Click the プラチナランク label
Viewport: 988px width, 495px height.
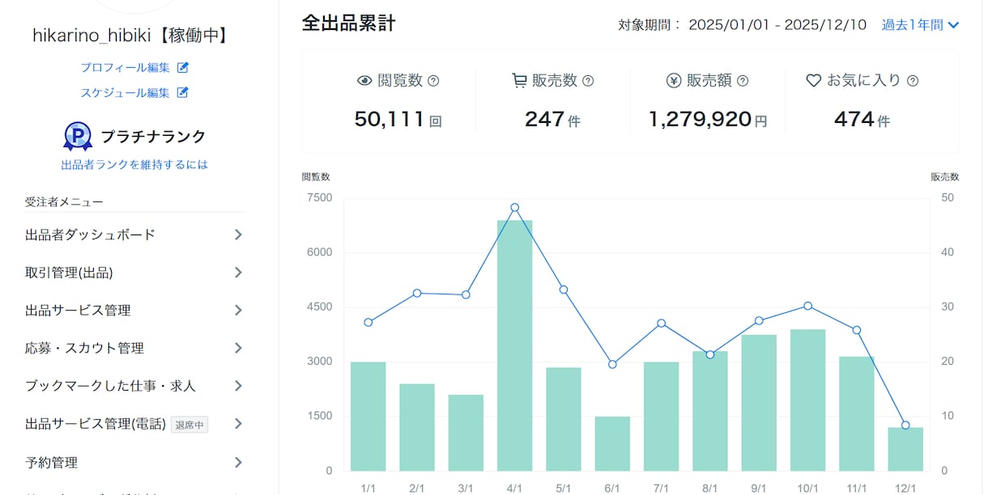pyautogui.click(x=153, y=137)
